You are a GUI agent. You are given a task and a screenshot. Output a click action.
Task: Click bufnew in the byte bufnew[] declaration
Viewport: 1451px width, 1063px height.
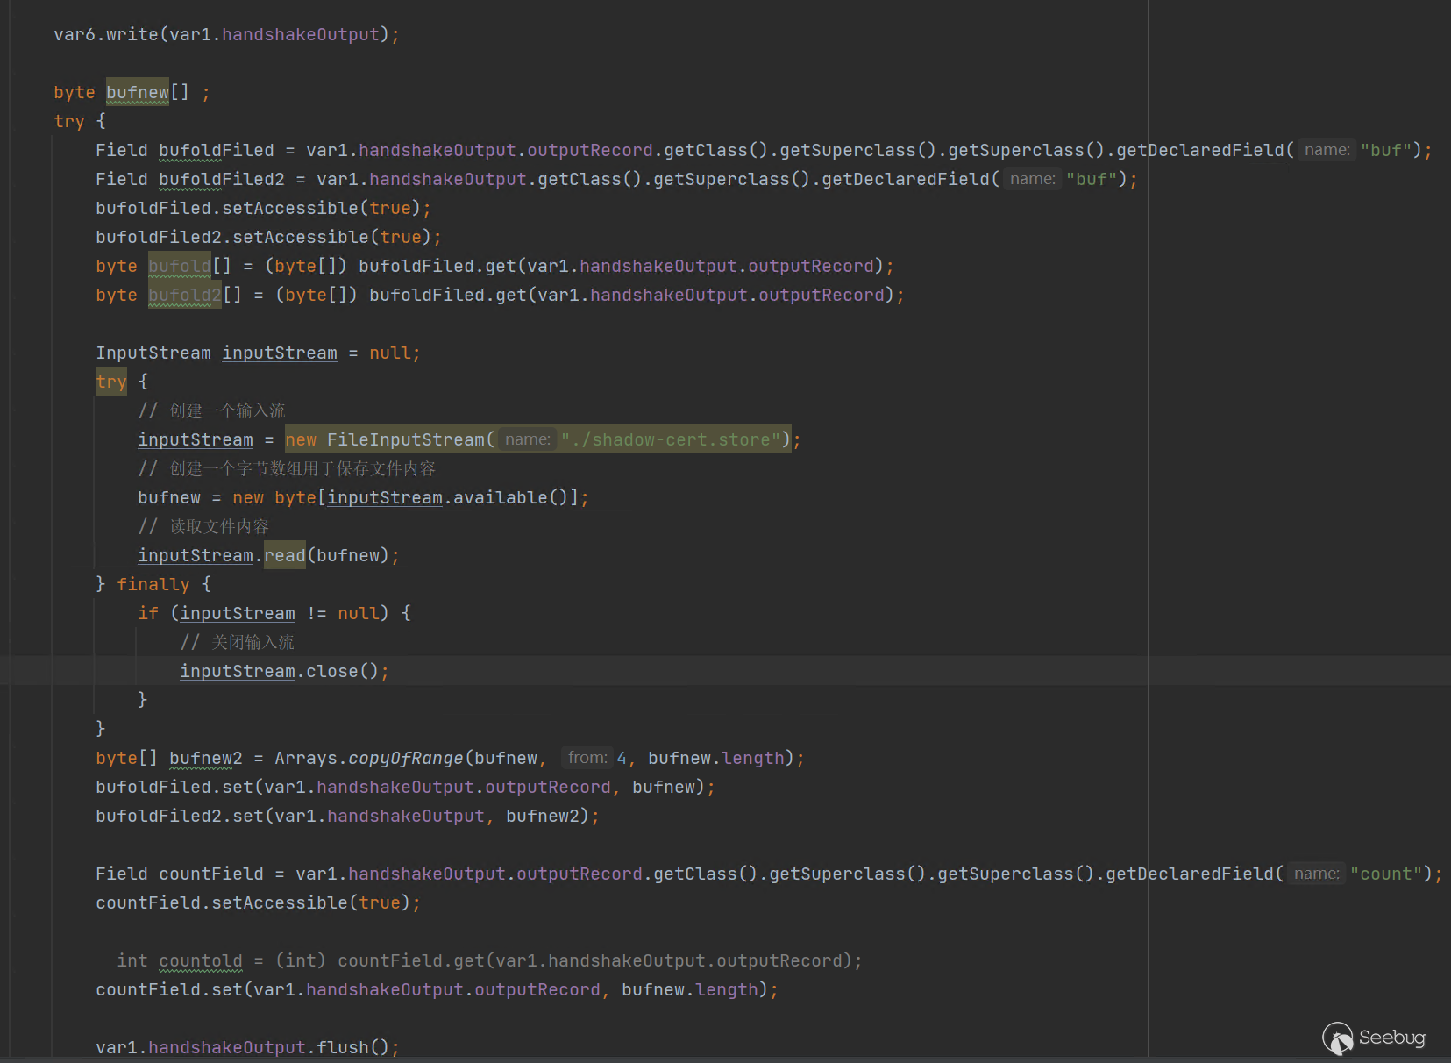(138, 92)
